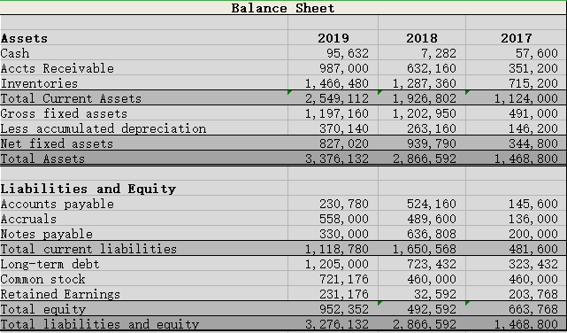Select Total equity value 663,768
The height and width of the screenshot is (333, 567).
(533, 309)
